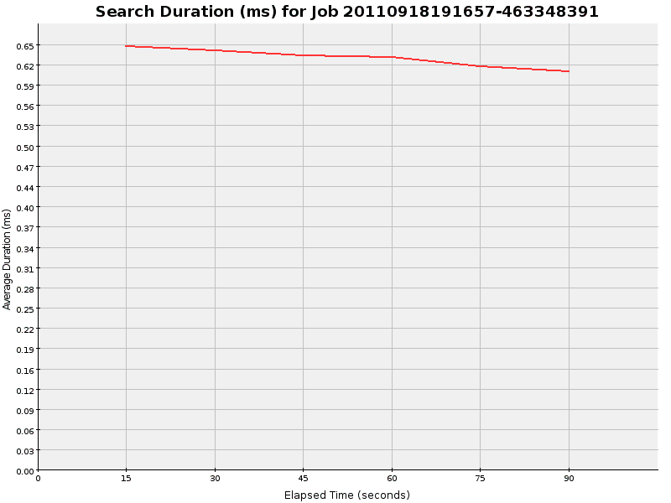Click the 'Elapsed Time (seconds)' axis label
The image size is (671, 503).
coord(347,495)
